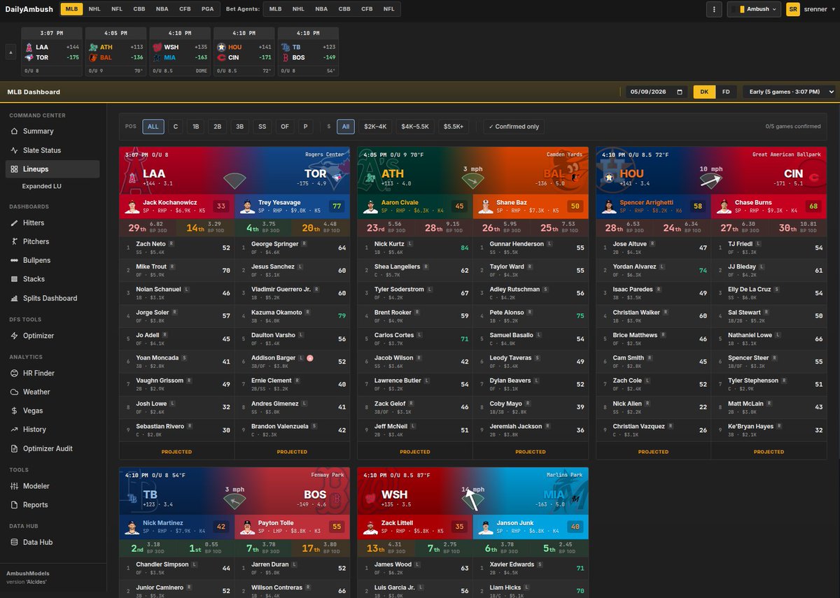Open the Pitchers icon in sidebar
Viewport: 840px width, 598px height.
[x=15, y=241]
